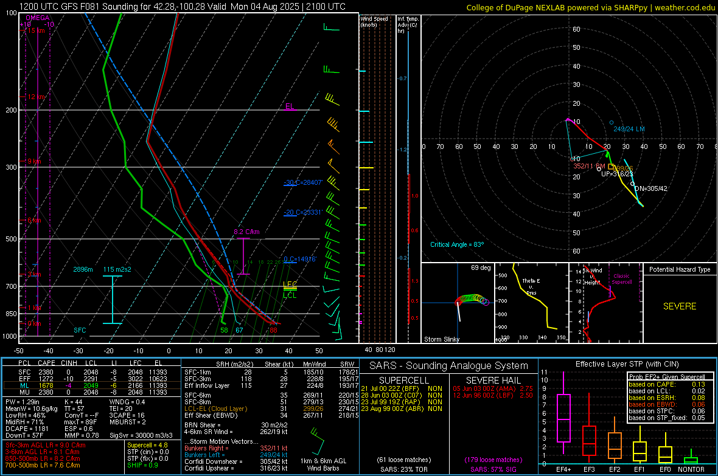This screenshot has height=476, width=718.
Task: Click the Storm Slinky label
Action: tap(441, 339)
